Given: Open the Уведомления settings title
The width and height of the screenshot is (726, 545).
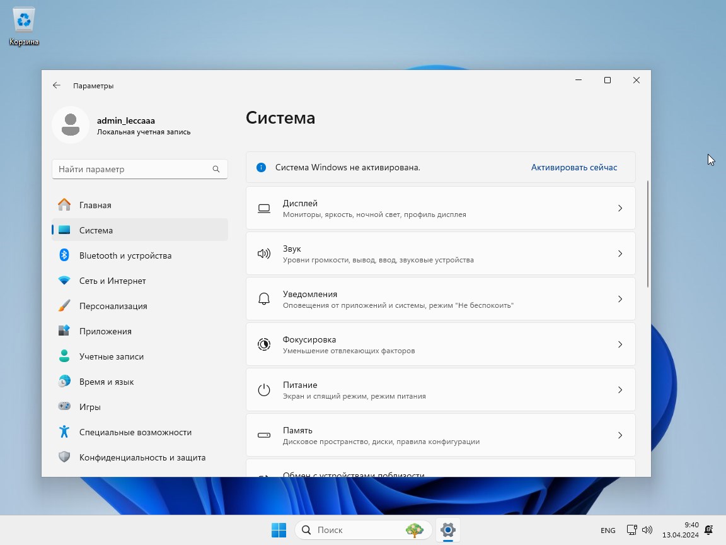Looking at the screenshot, I should tap(310, 294).
